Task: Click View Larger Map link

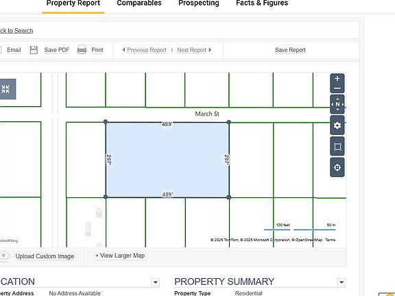Action: coord(120,256)
